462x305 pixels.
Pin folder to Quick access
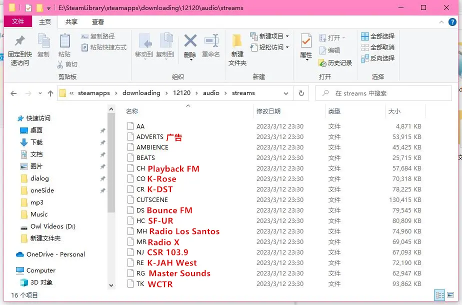coord(19,49)
